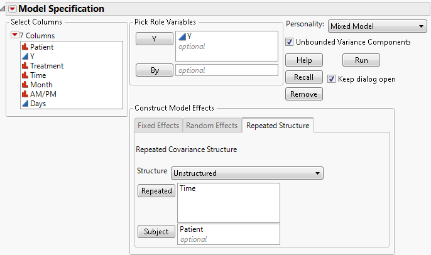Click the continuous icon in Y role box
The image size is (431, 255).
tap(182, 37)
